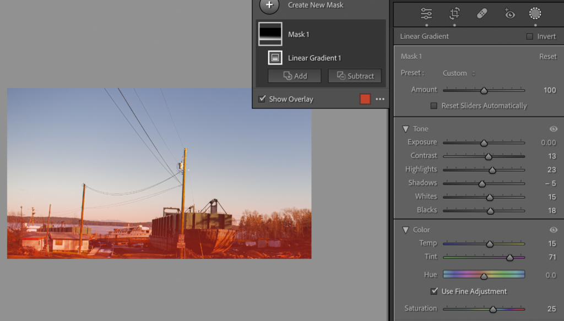
Task: Click Reset for Mask 1
Action: click(547, 56)
